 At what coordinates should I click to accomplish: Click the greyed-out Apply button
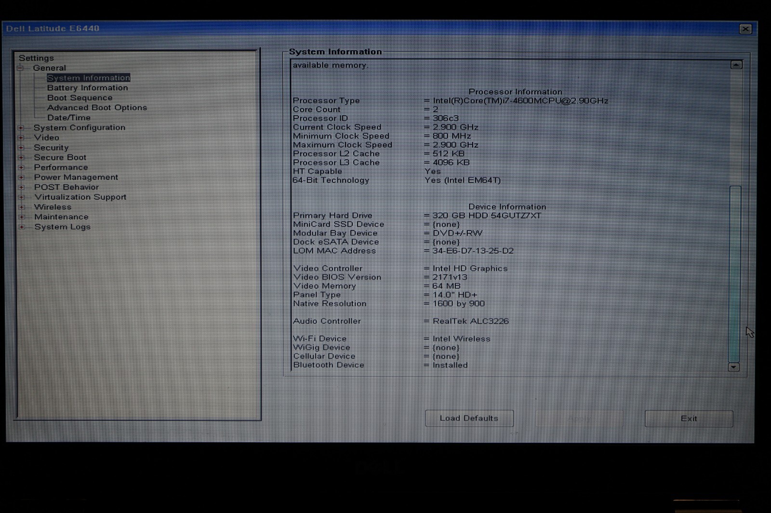[580, 419]
